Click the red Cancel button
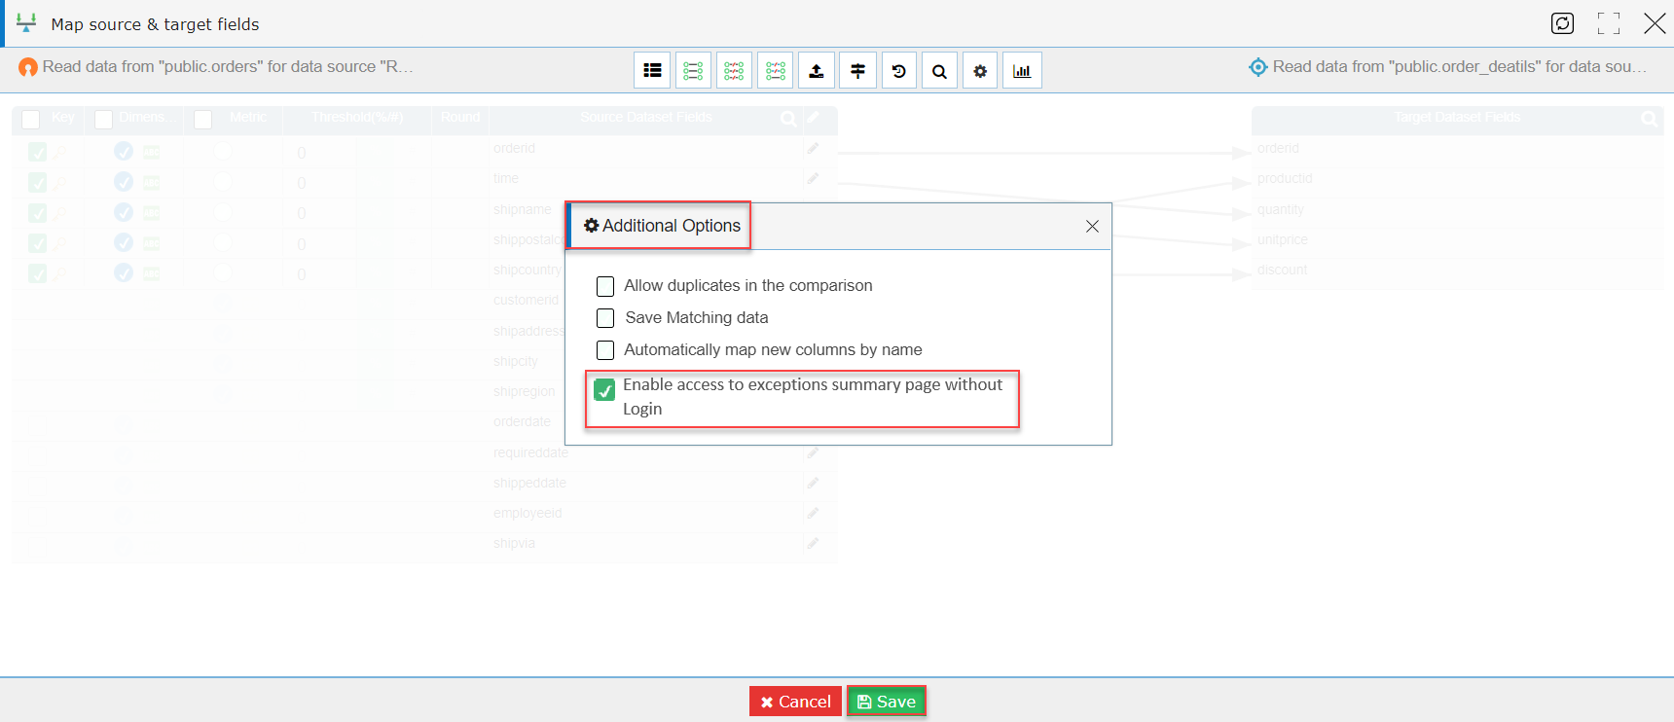This screenshot has height=722, width=1674. (795, 702)
